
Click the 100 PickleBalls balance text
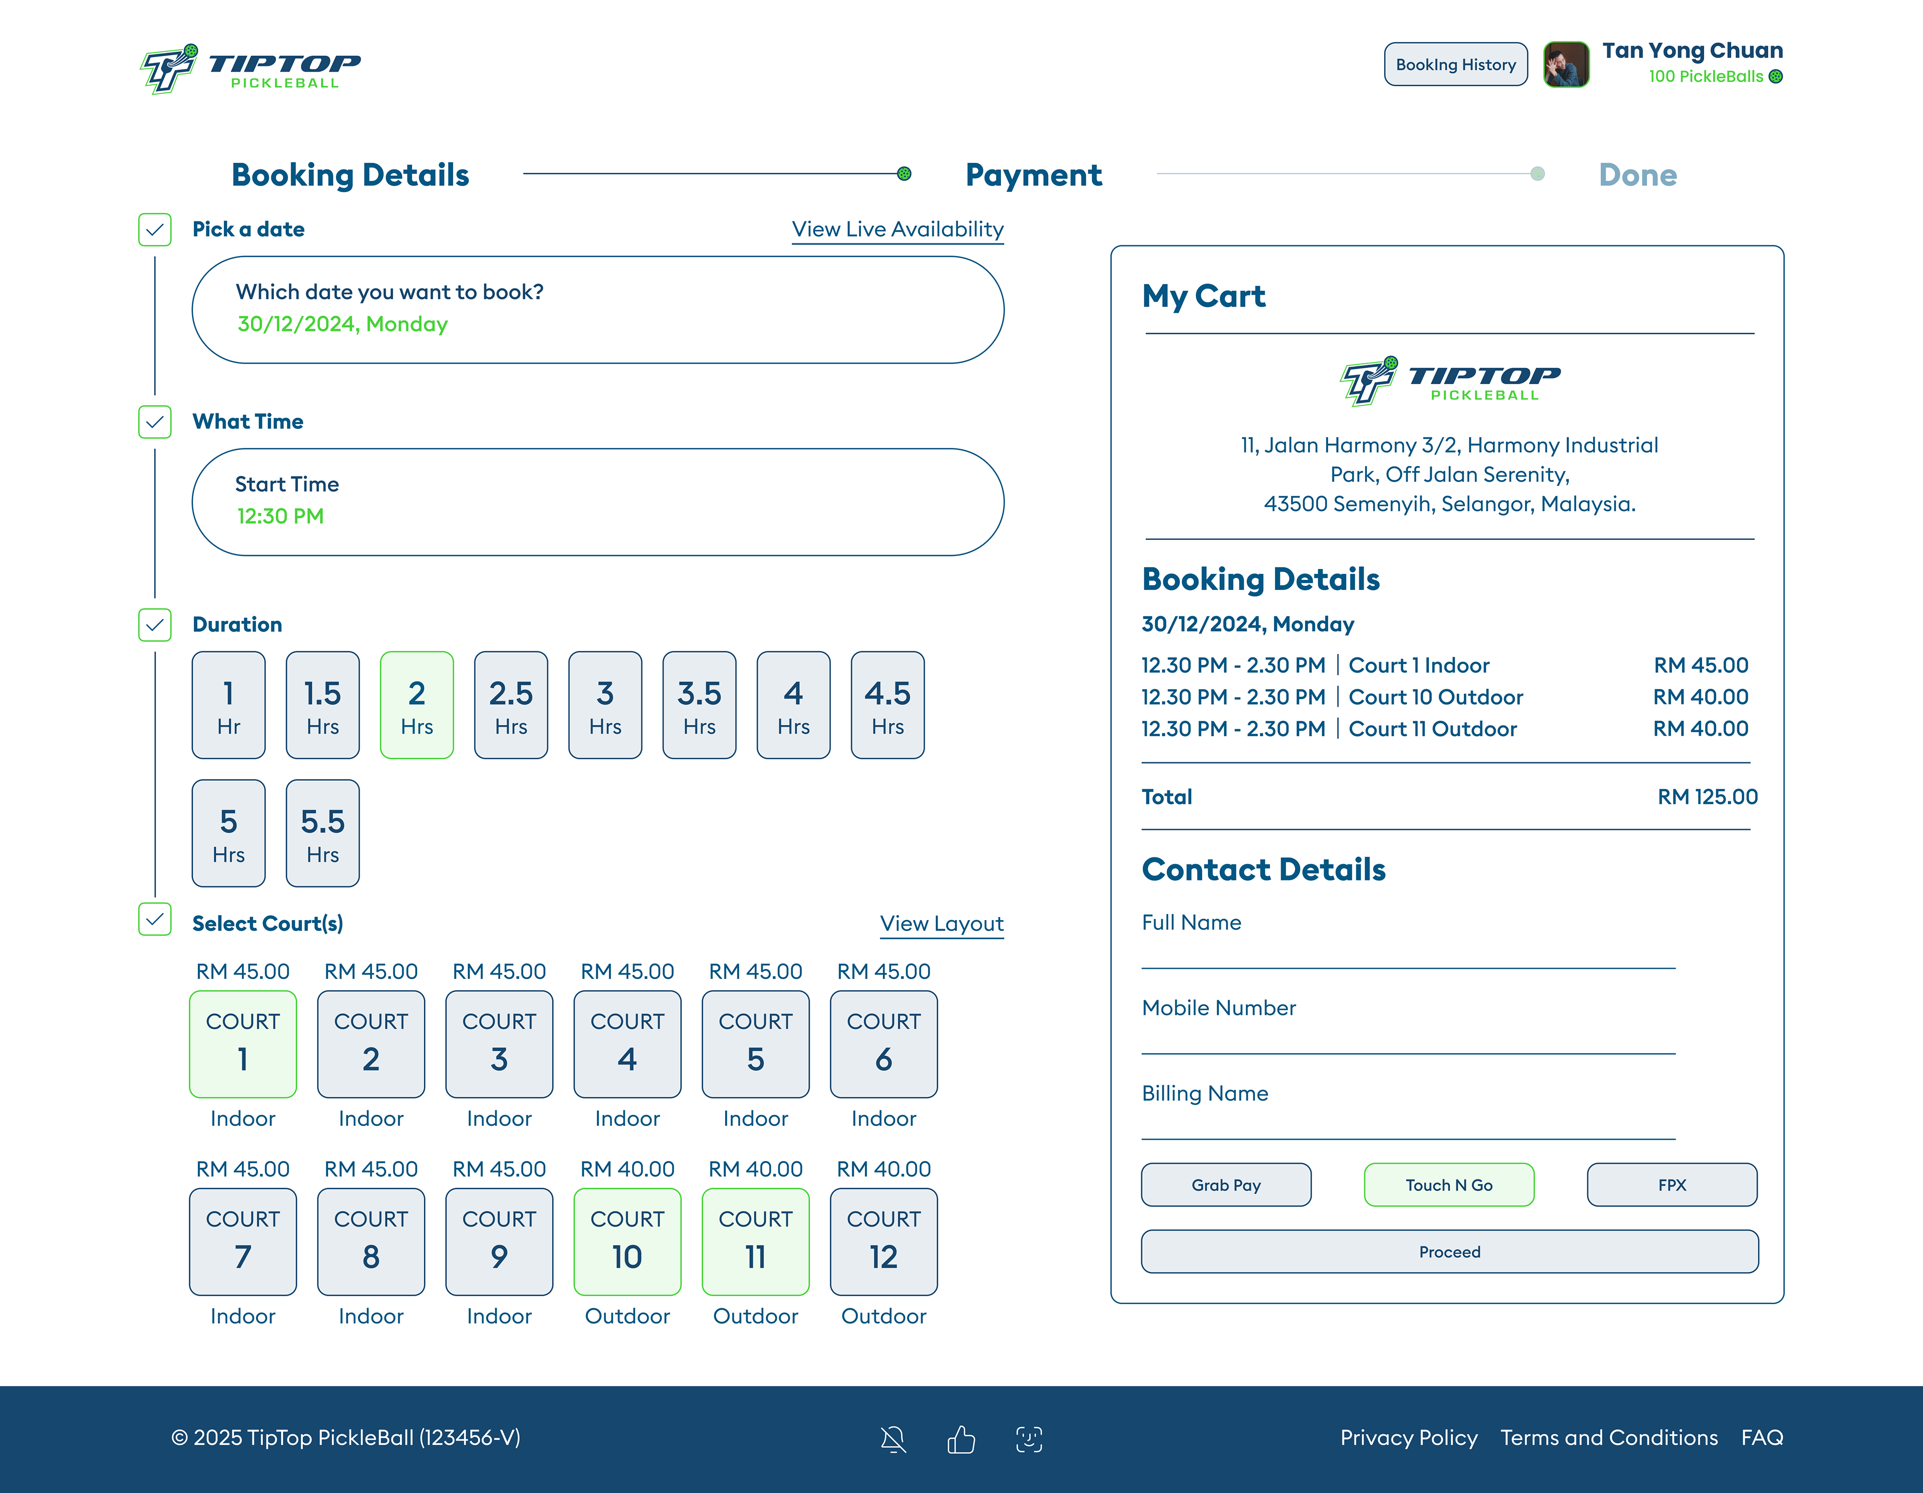pos(1706,77)
